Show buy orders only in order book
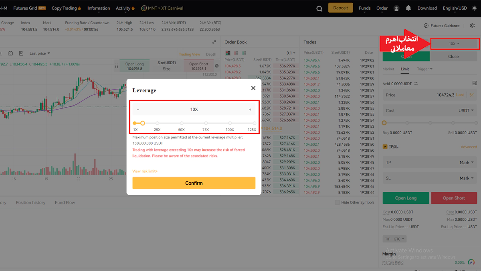The image size is (481, 271). click(244, 53)
